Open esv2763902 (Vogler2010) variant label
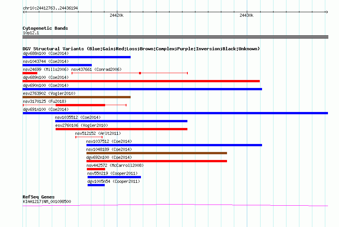This screenshot has width=339, height=227. [49, 93]
